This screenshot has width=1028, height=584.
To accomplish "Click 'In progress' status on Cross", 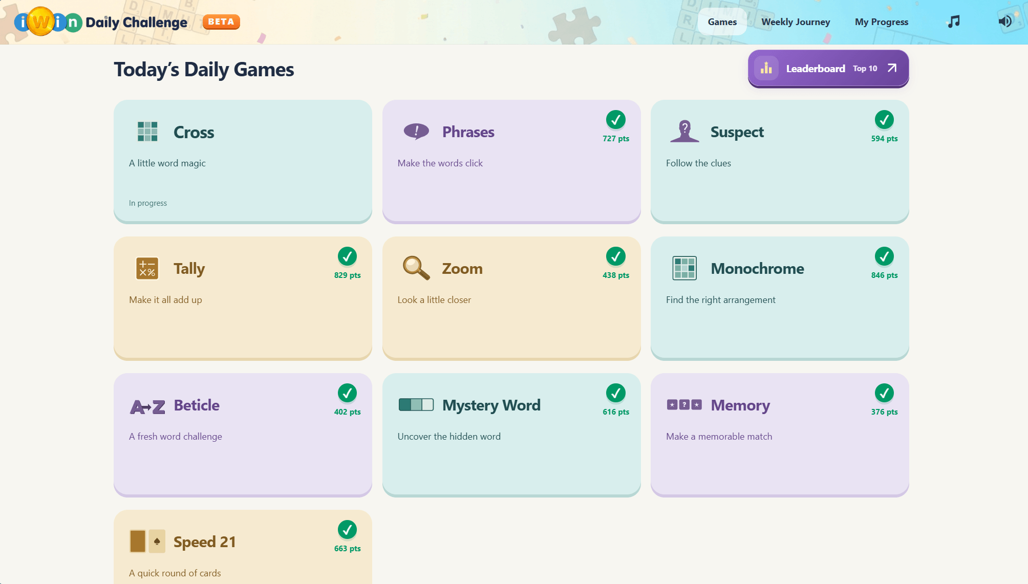I will coord(148,203).
